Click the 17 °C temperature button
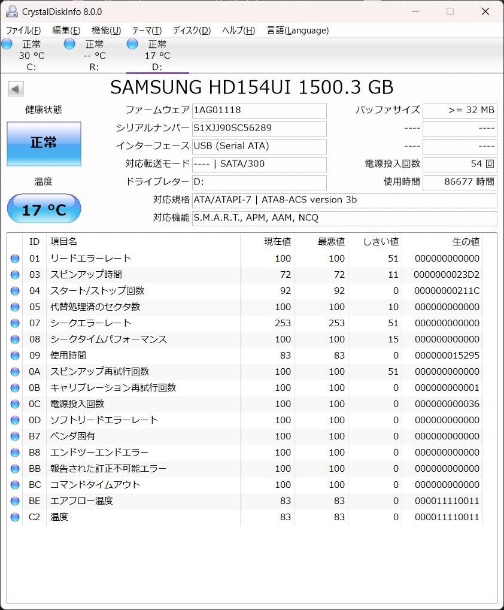This screenshot has width=504, height=610. (44, 209)
